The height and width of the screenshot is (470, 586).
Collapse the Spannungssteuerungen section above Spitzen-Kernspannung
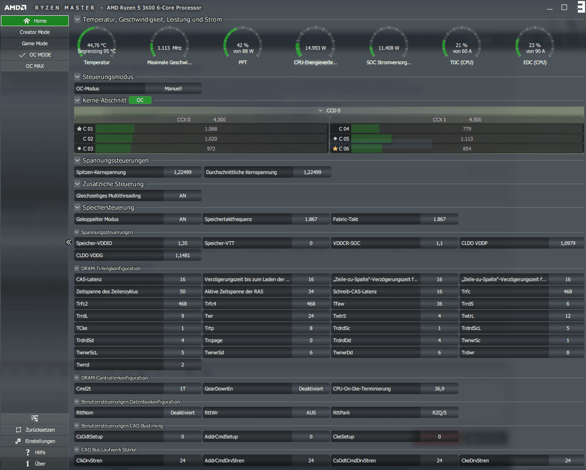pos(77,160)
